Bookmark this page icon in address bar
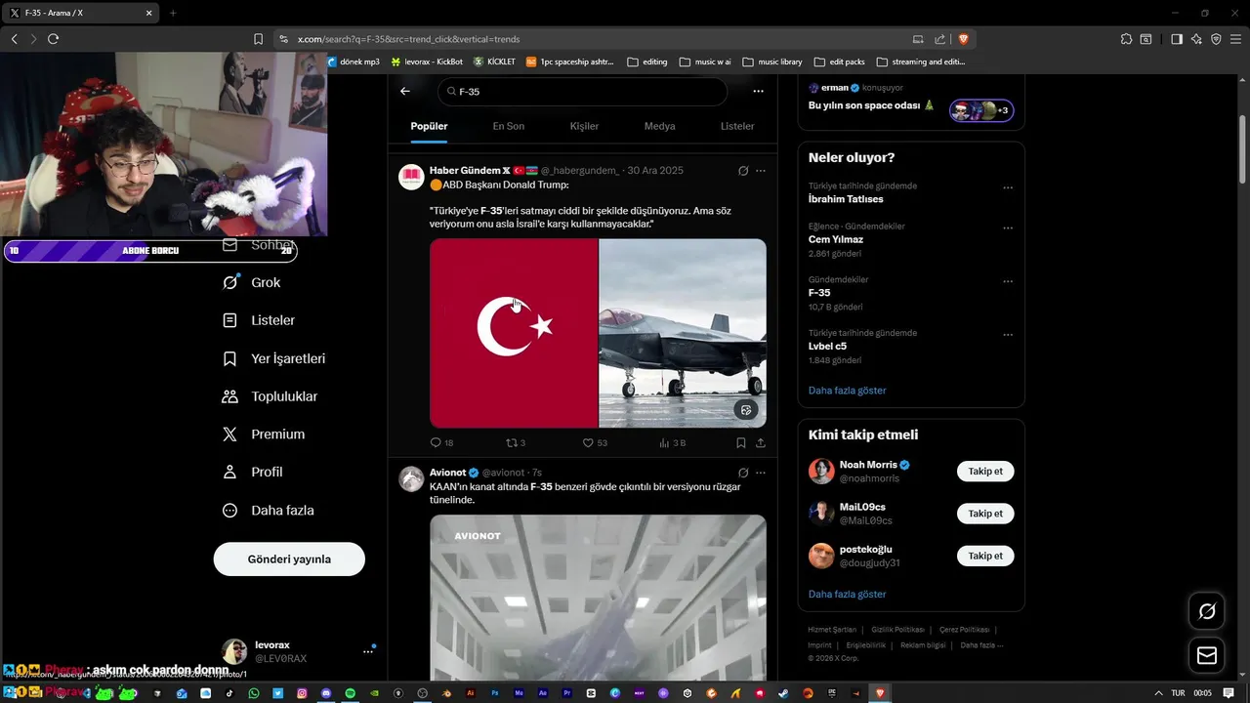This screenshot has height=703, width=1250. click(258, 39)
